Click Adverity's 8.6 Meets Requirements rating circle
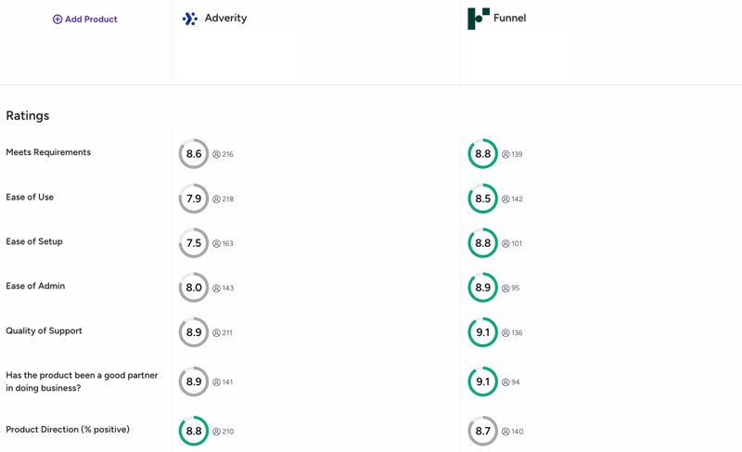The width and height of the screenshot is (742, 452). click(194, 154)
